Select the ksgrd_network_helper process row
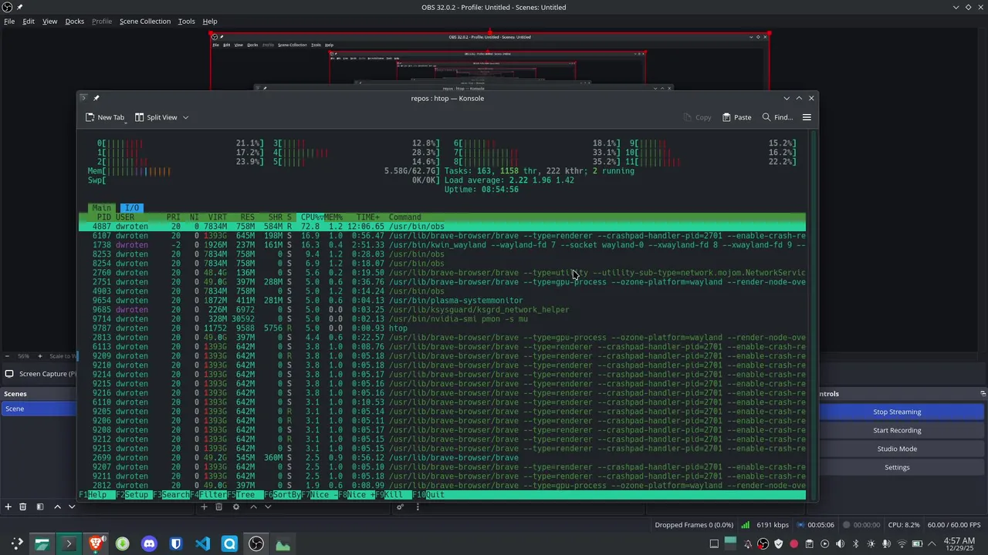 coord(442,310)
